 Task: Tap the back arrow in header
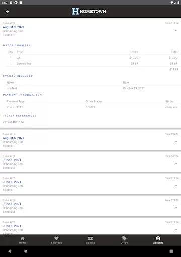pos(7,11)
